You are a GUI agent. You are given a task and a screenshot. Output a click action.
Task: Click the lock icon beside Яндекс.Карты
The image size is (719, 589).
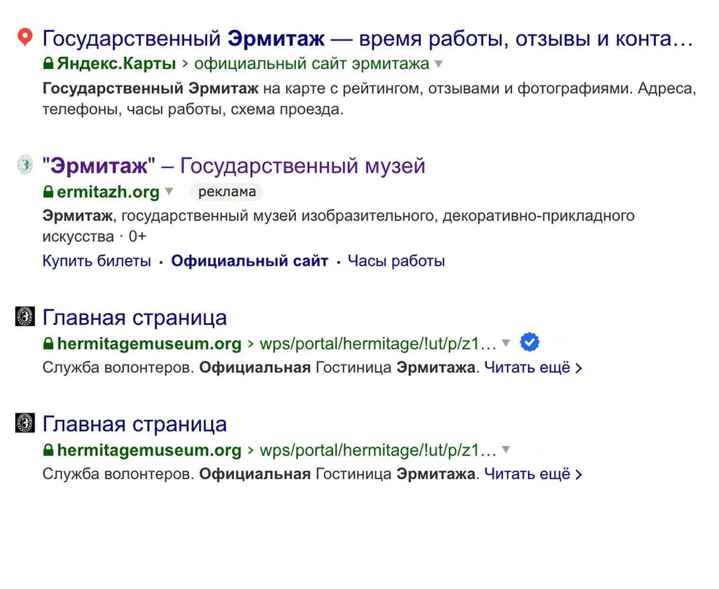click(x=48, y=63)
